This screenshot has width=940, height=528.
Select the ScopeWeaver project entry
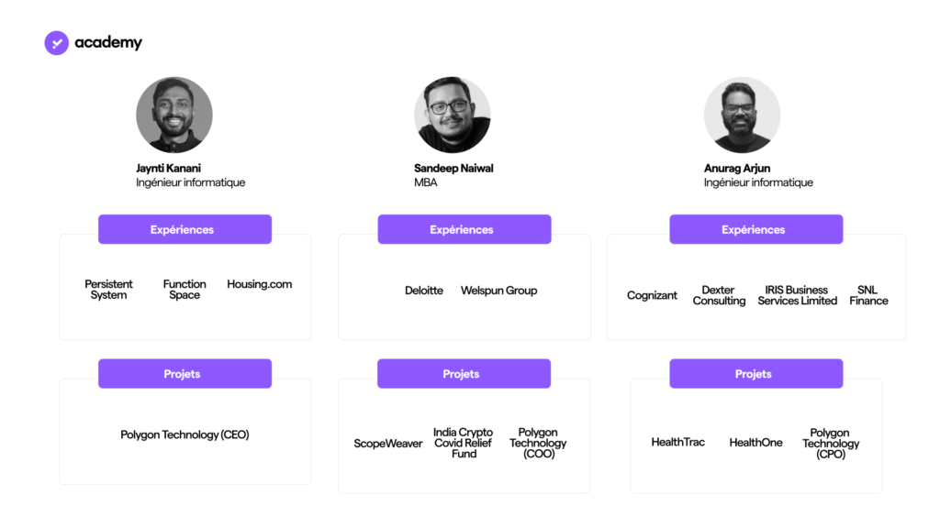pyautogui.click(x=388, y=444)
